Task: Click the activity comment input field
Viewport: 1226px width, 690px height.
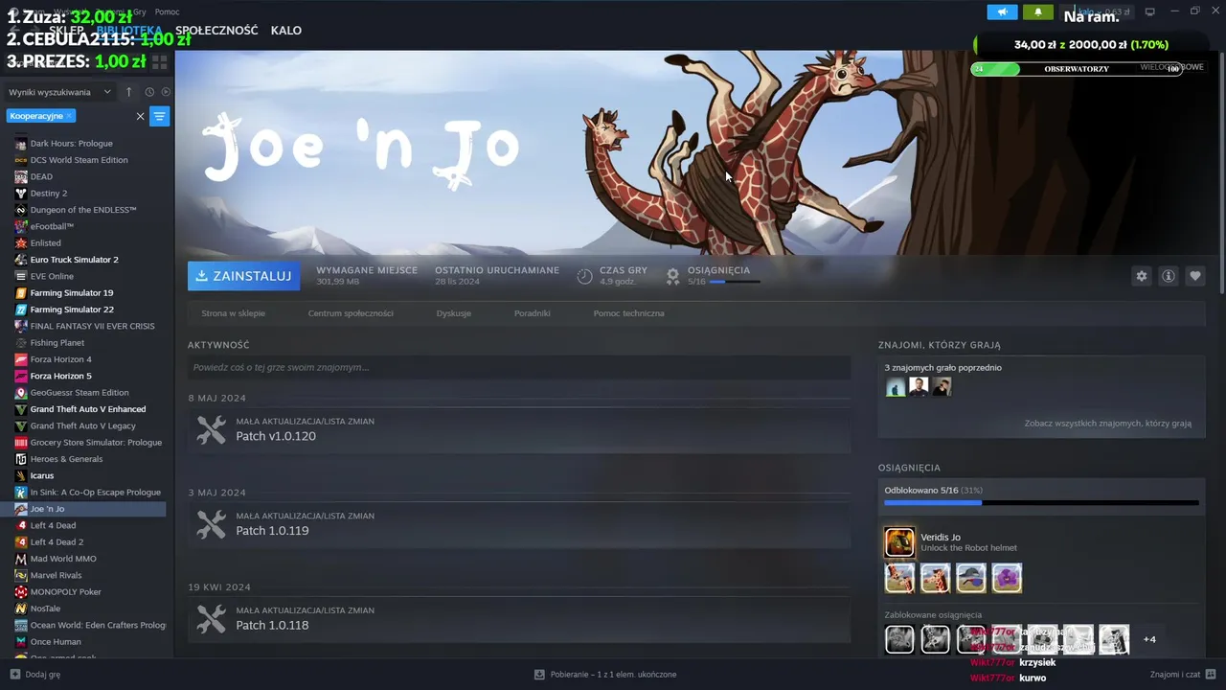Action: pos(519,367)
